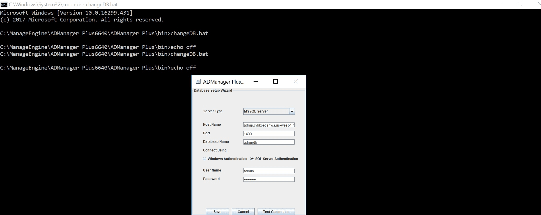
Task: Focus the Password input field
Action: coord(269,180)
